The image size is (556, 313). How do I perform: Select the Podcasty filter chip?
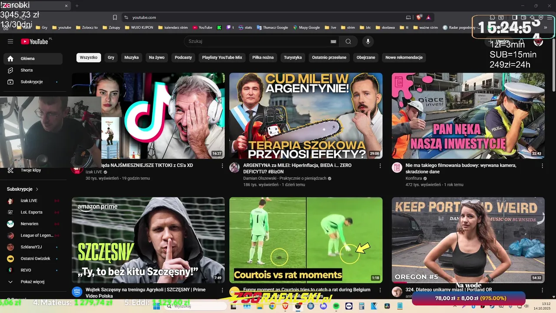tap(183, 57)
